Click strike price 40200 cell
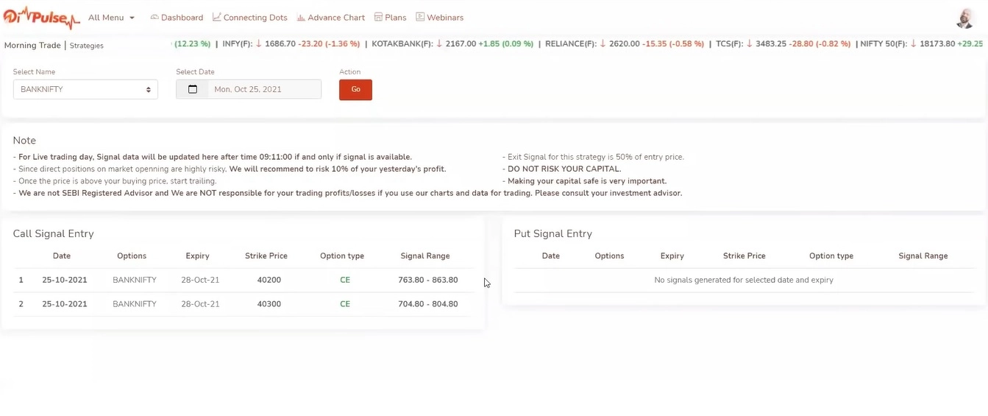The height and width of the screenshot is (416, 988). [x=269, y=281]
